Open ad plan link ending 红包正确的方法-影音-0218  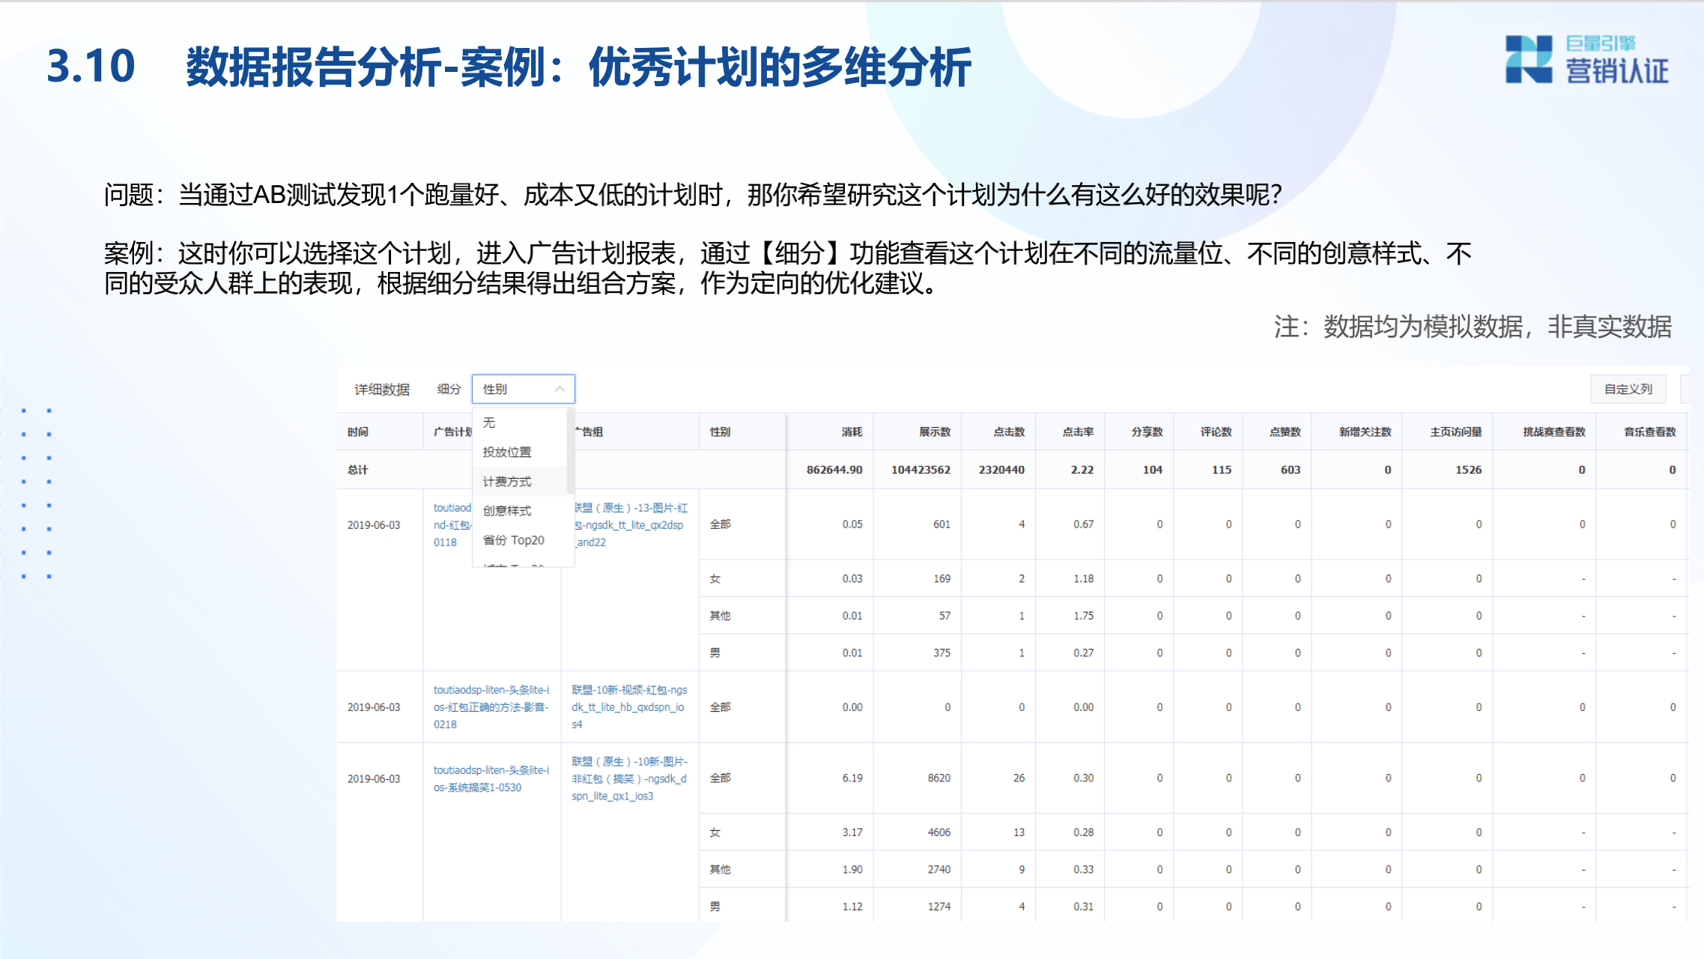pos(491,707)
